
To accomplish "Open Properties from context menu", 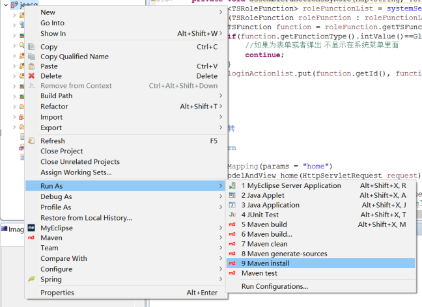I will pos(126,293).
